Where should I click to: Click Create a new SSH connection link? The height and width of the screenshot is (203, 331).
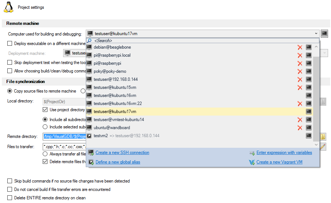122,153
